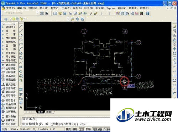Select the Polygon draw tool
178x132 pixels.
(x=21, y=40)
